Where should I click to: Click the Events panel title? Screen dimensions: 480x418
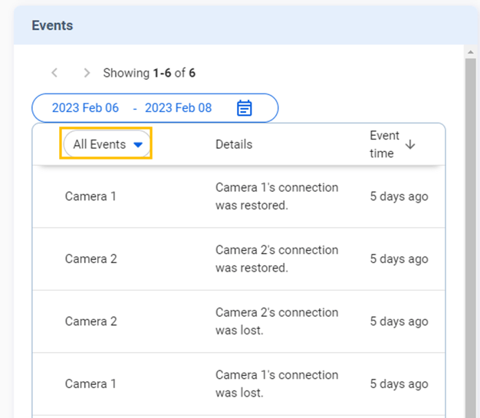click(52, 25)
